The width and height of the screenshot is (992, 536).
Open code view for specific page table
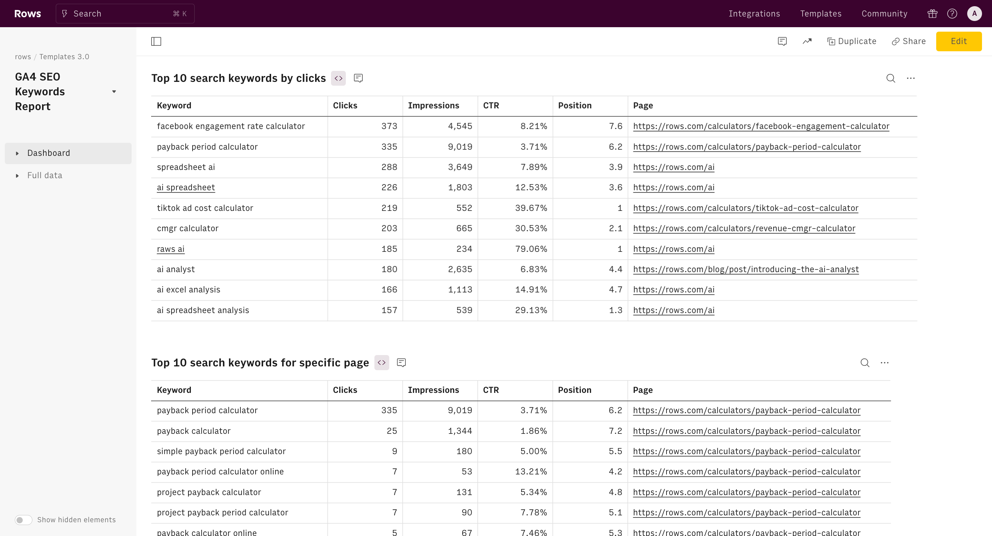(381, 362)
